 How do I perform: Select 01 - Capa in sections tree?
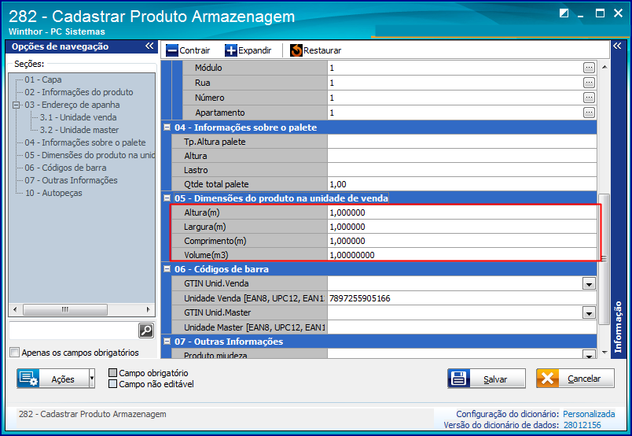coord(43,79)
